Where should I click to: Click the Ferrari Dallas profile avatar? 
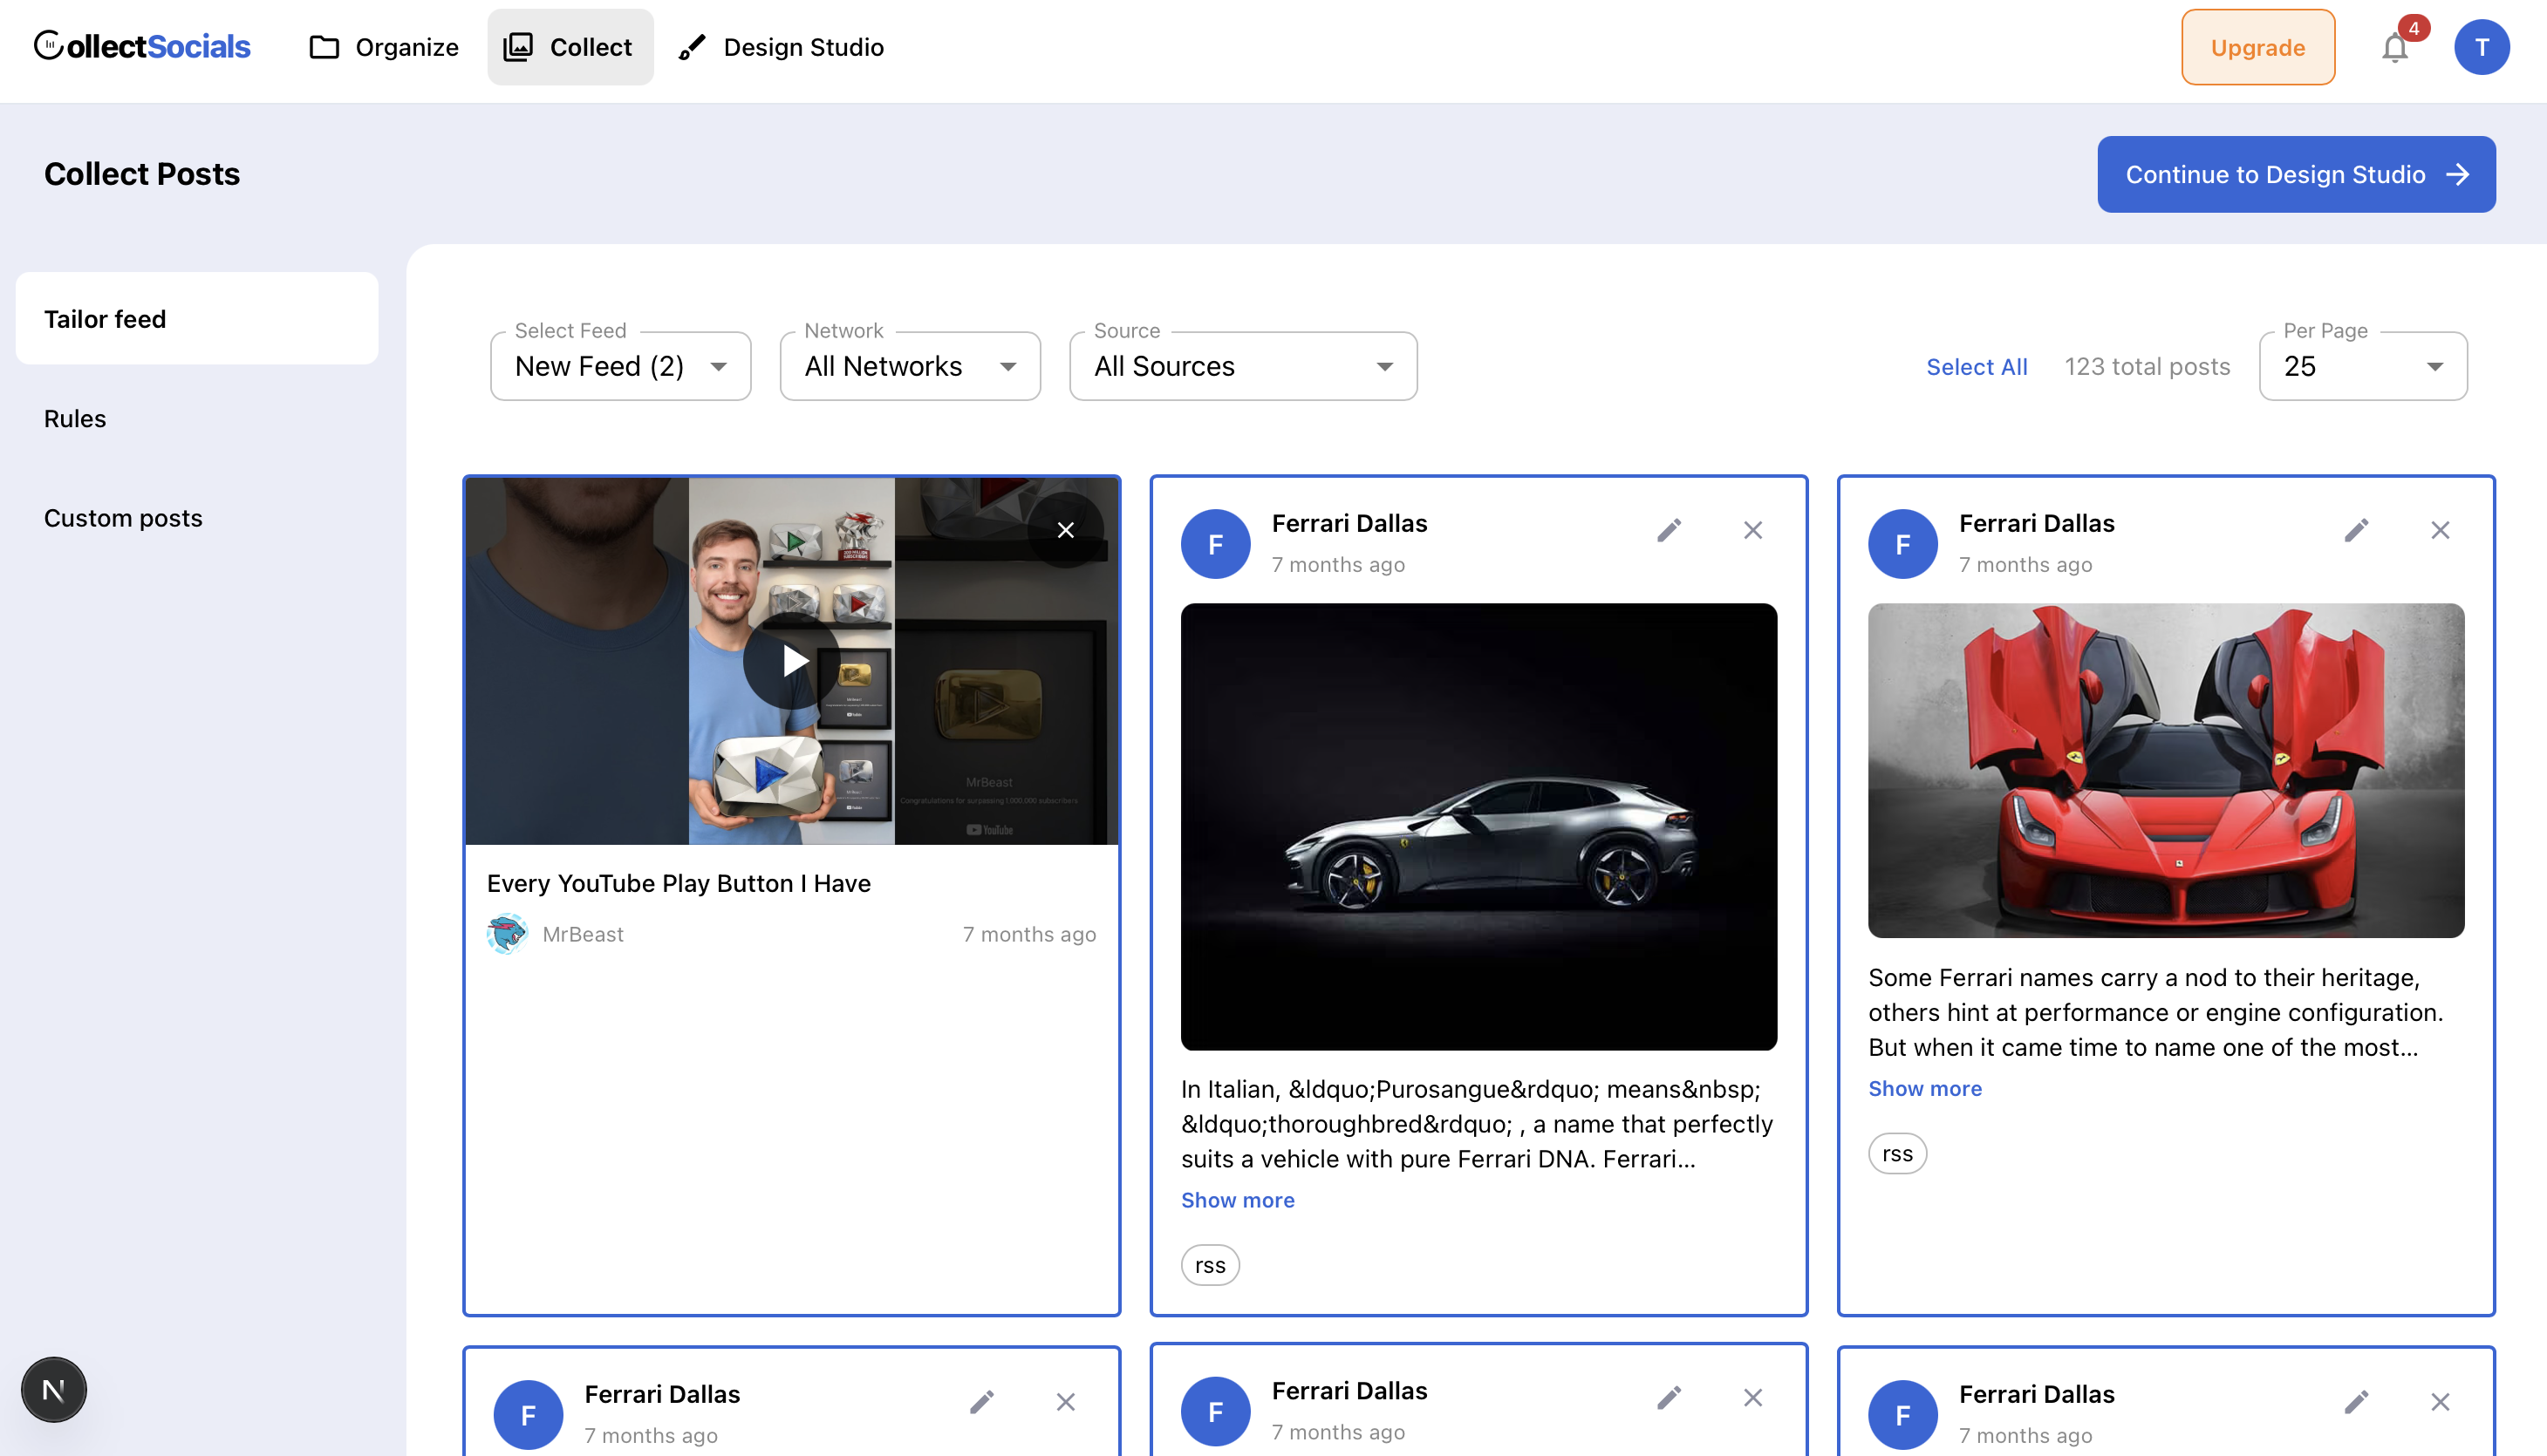(x=1215, y=543)
